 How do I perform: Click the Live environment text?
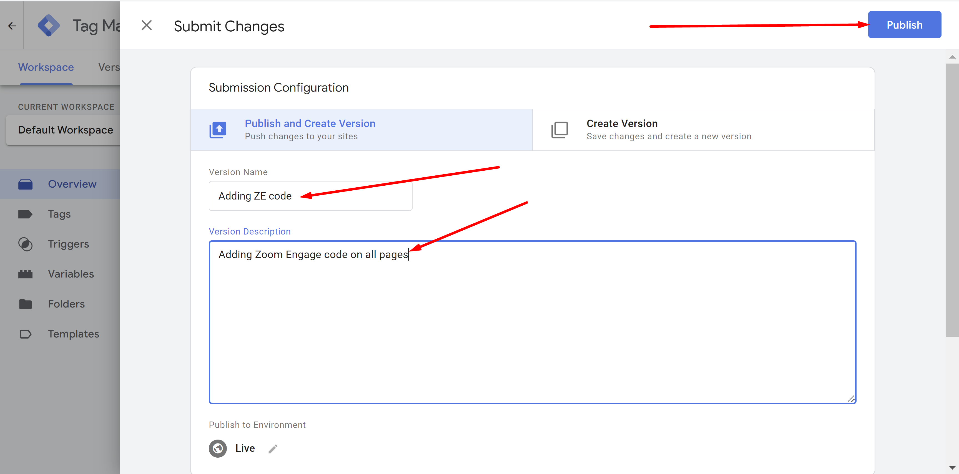[245, 448]
